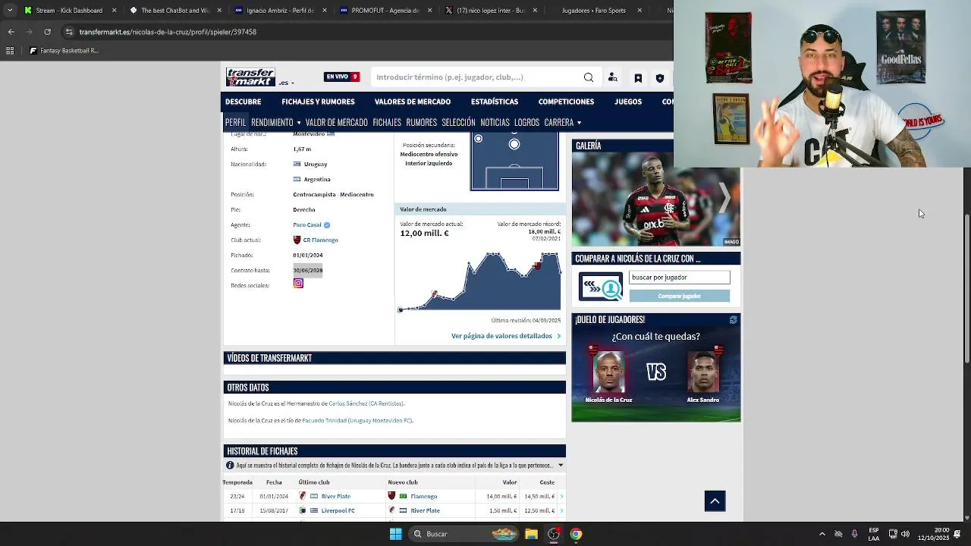
Task: Click the search magnifier icon
Action: 588,77
